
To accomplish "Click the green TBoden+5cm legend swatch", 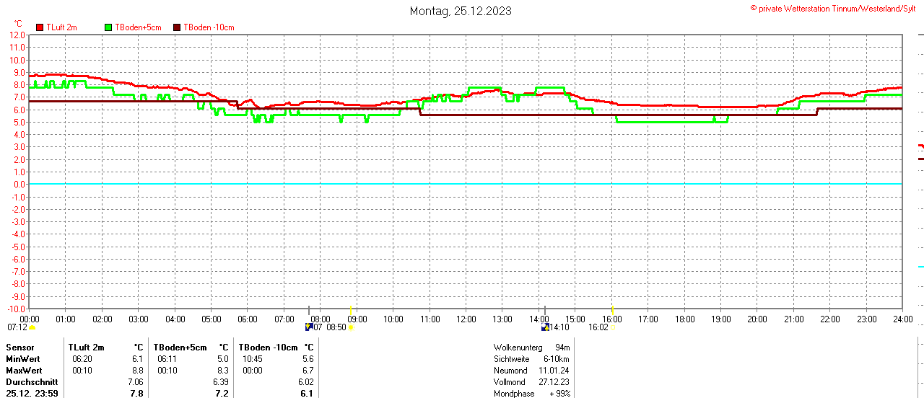I will [x=108, y=27].
